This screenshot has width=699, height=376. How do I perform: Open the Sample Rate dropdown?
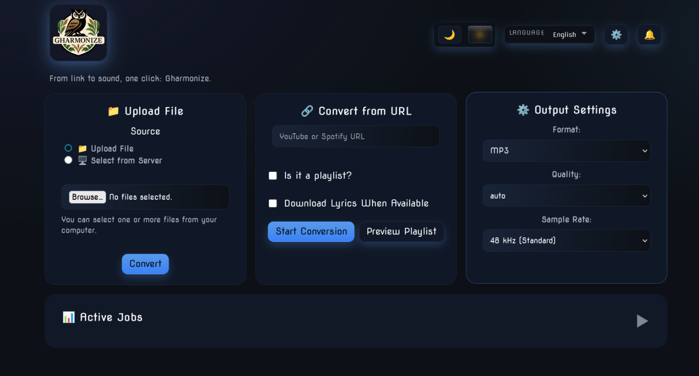(566, 240)
